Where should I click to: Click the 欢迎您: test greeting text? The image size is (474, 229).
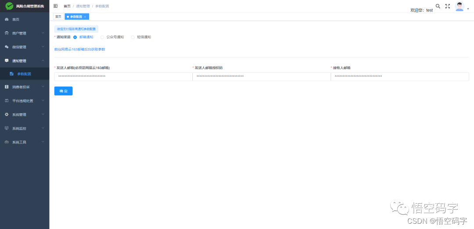[x=421, y=10]
